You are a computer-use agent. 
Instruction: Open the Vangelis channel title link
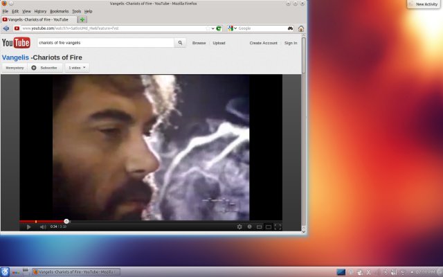[15, 57]
